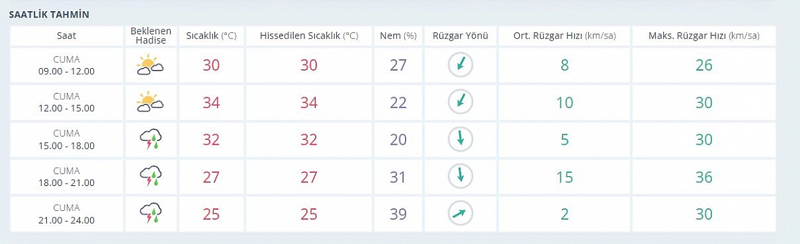Click thunderstorm icon for 21.00 - 24.00
The width and height of the screenshot is (800, 244).
point(151,214)
